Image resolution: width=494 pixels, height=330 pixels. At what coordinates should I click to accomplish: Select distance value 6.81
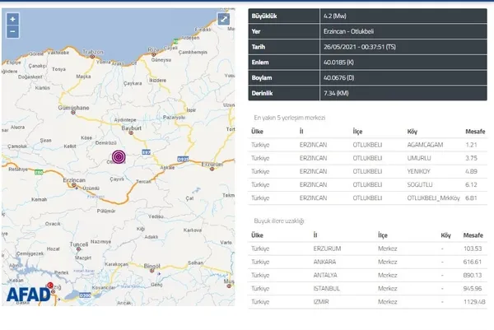[x=471, y=198]
